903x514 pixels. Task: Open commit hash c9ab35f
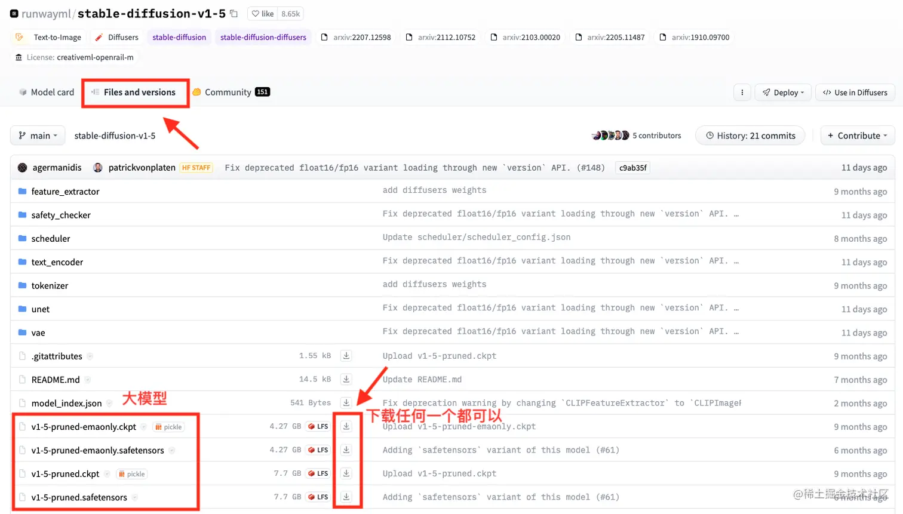632,168
